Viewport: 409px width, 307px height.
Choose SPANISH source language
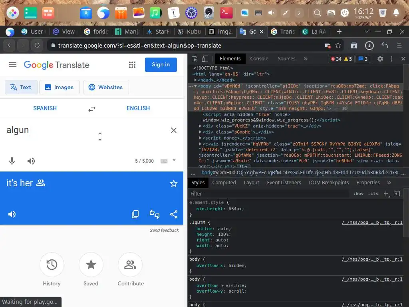point(45,108)
